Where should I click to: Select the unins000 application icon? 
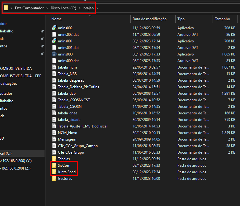click(x=54, y=54)
